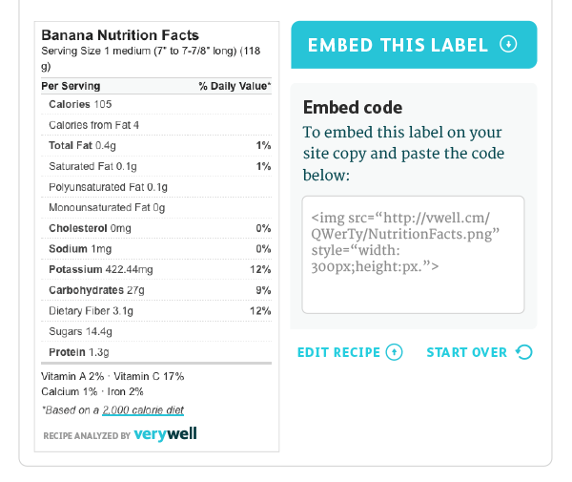Open the 2,000 calorie diet link
This screenshot has width=572, height=482.
(x=143, y=410)
